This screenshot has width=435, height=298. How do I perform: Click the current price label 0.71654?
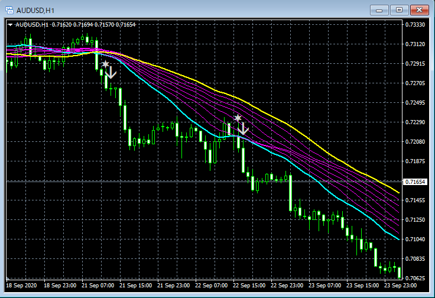(415, 182)
